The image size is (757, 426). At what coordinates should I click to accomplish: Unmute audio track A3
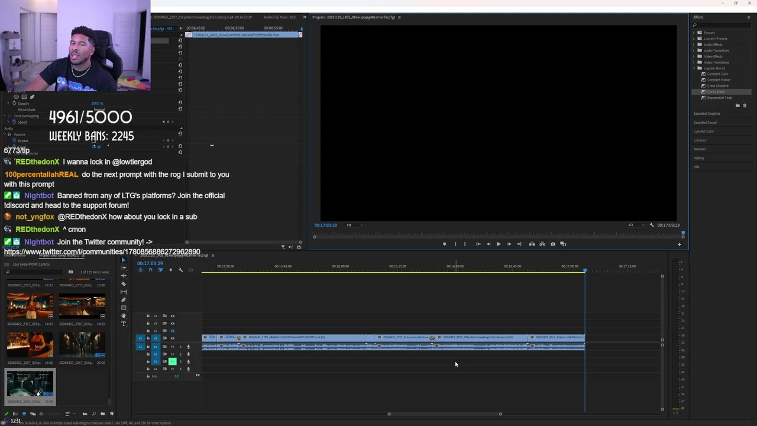point(173,362)
